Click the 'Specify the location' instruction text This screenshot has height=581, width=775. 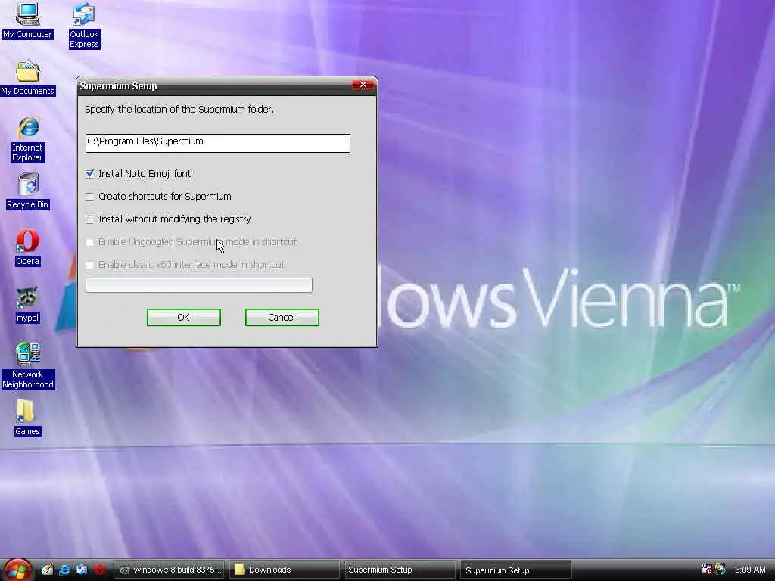pos(179,109)
